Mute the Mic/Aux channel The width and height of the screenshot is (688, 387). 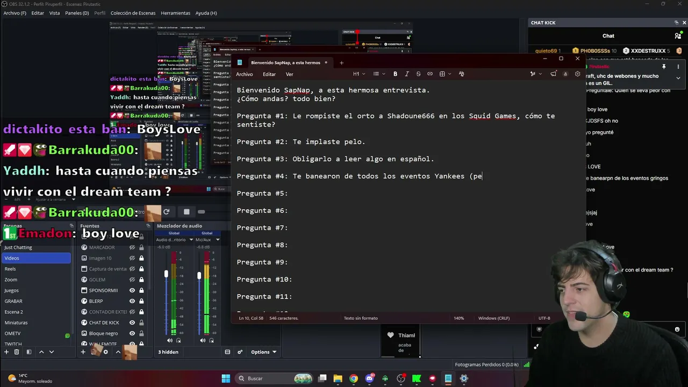203,340
